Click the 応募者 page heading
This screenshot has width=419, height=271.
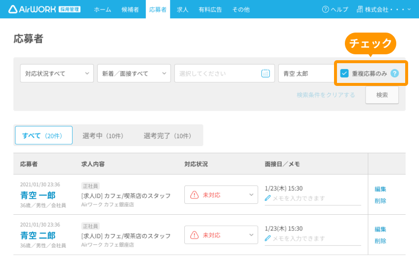coord(28,39)
